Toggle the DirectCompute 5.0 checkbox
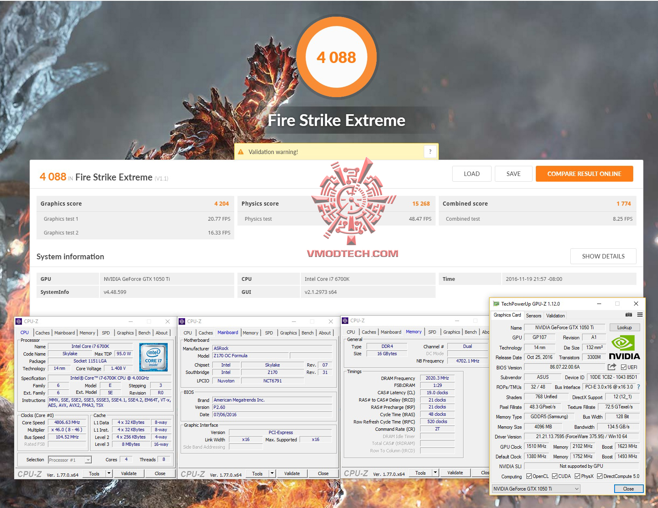This screenshot has width=658, height=508. (600, 476)
